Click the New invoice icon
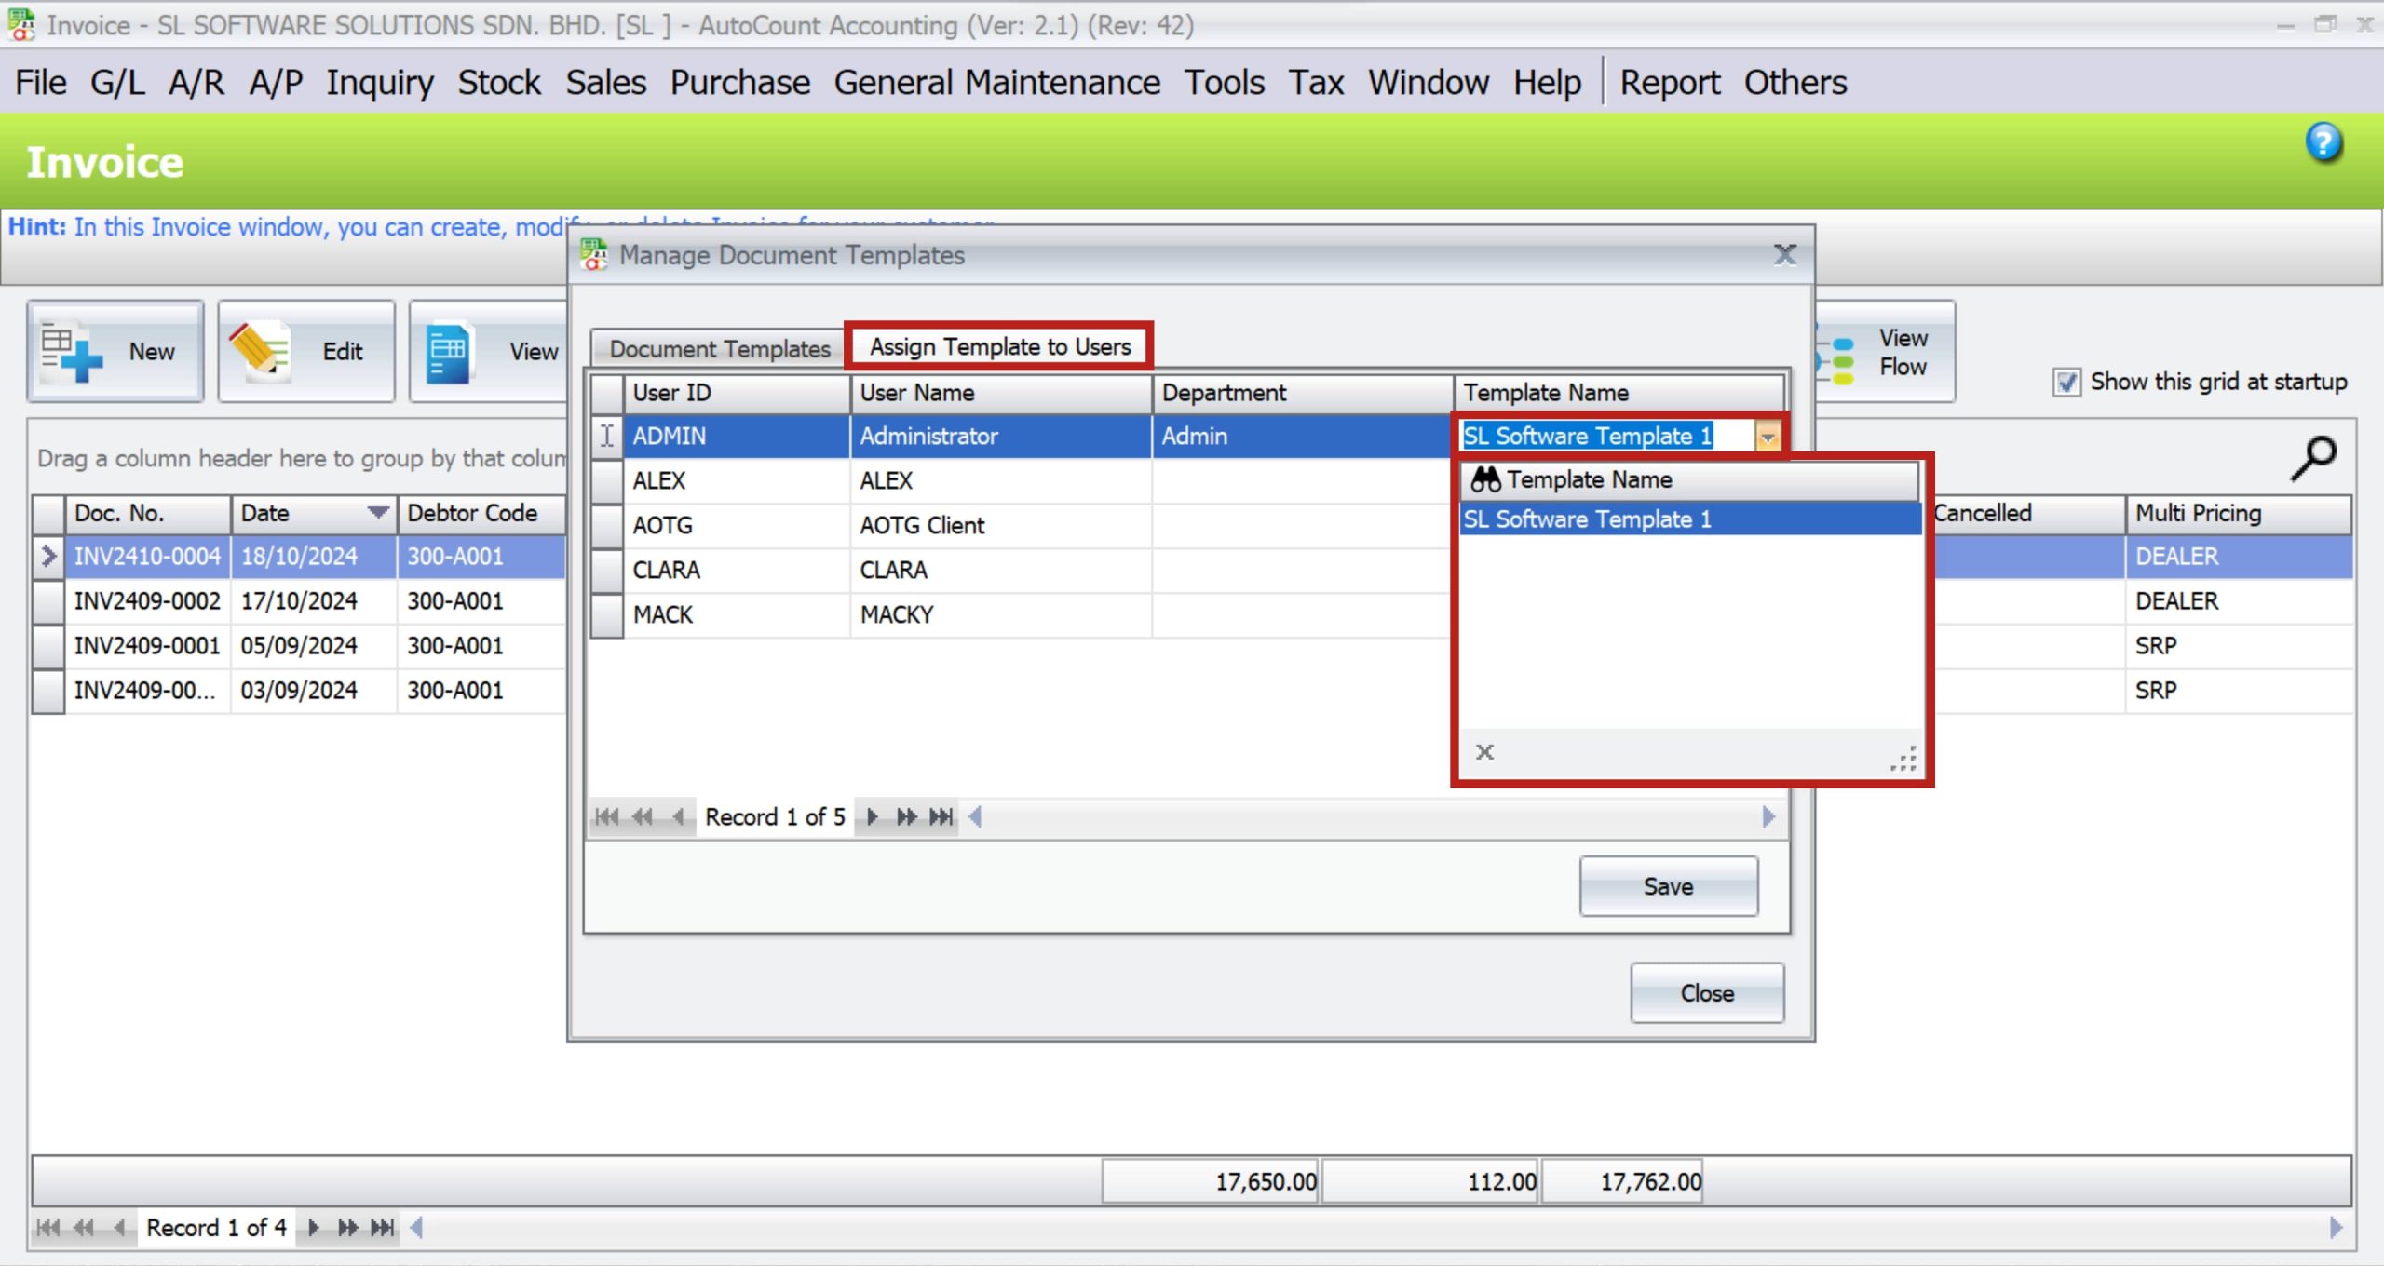 click(74, 351)
